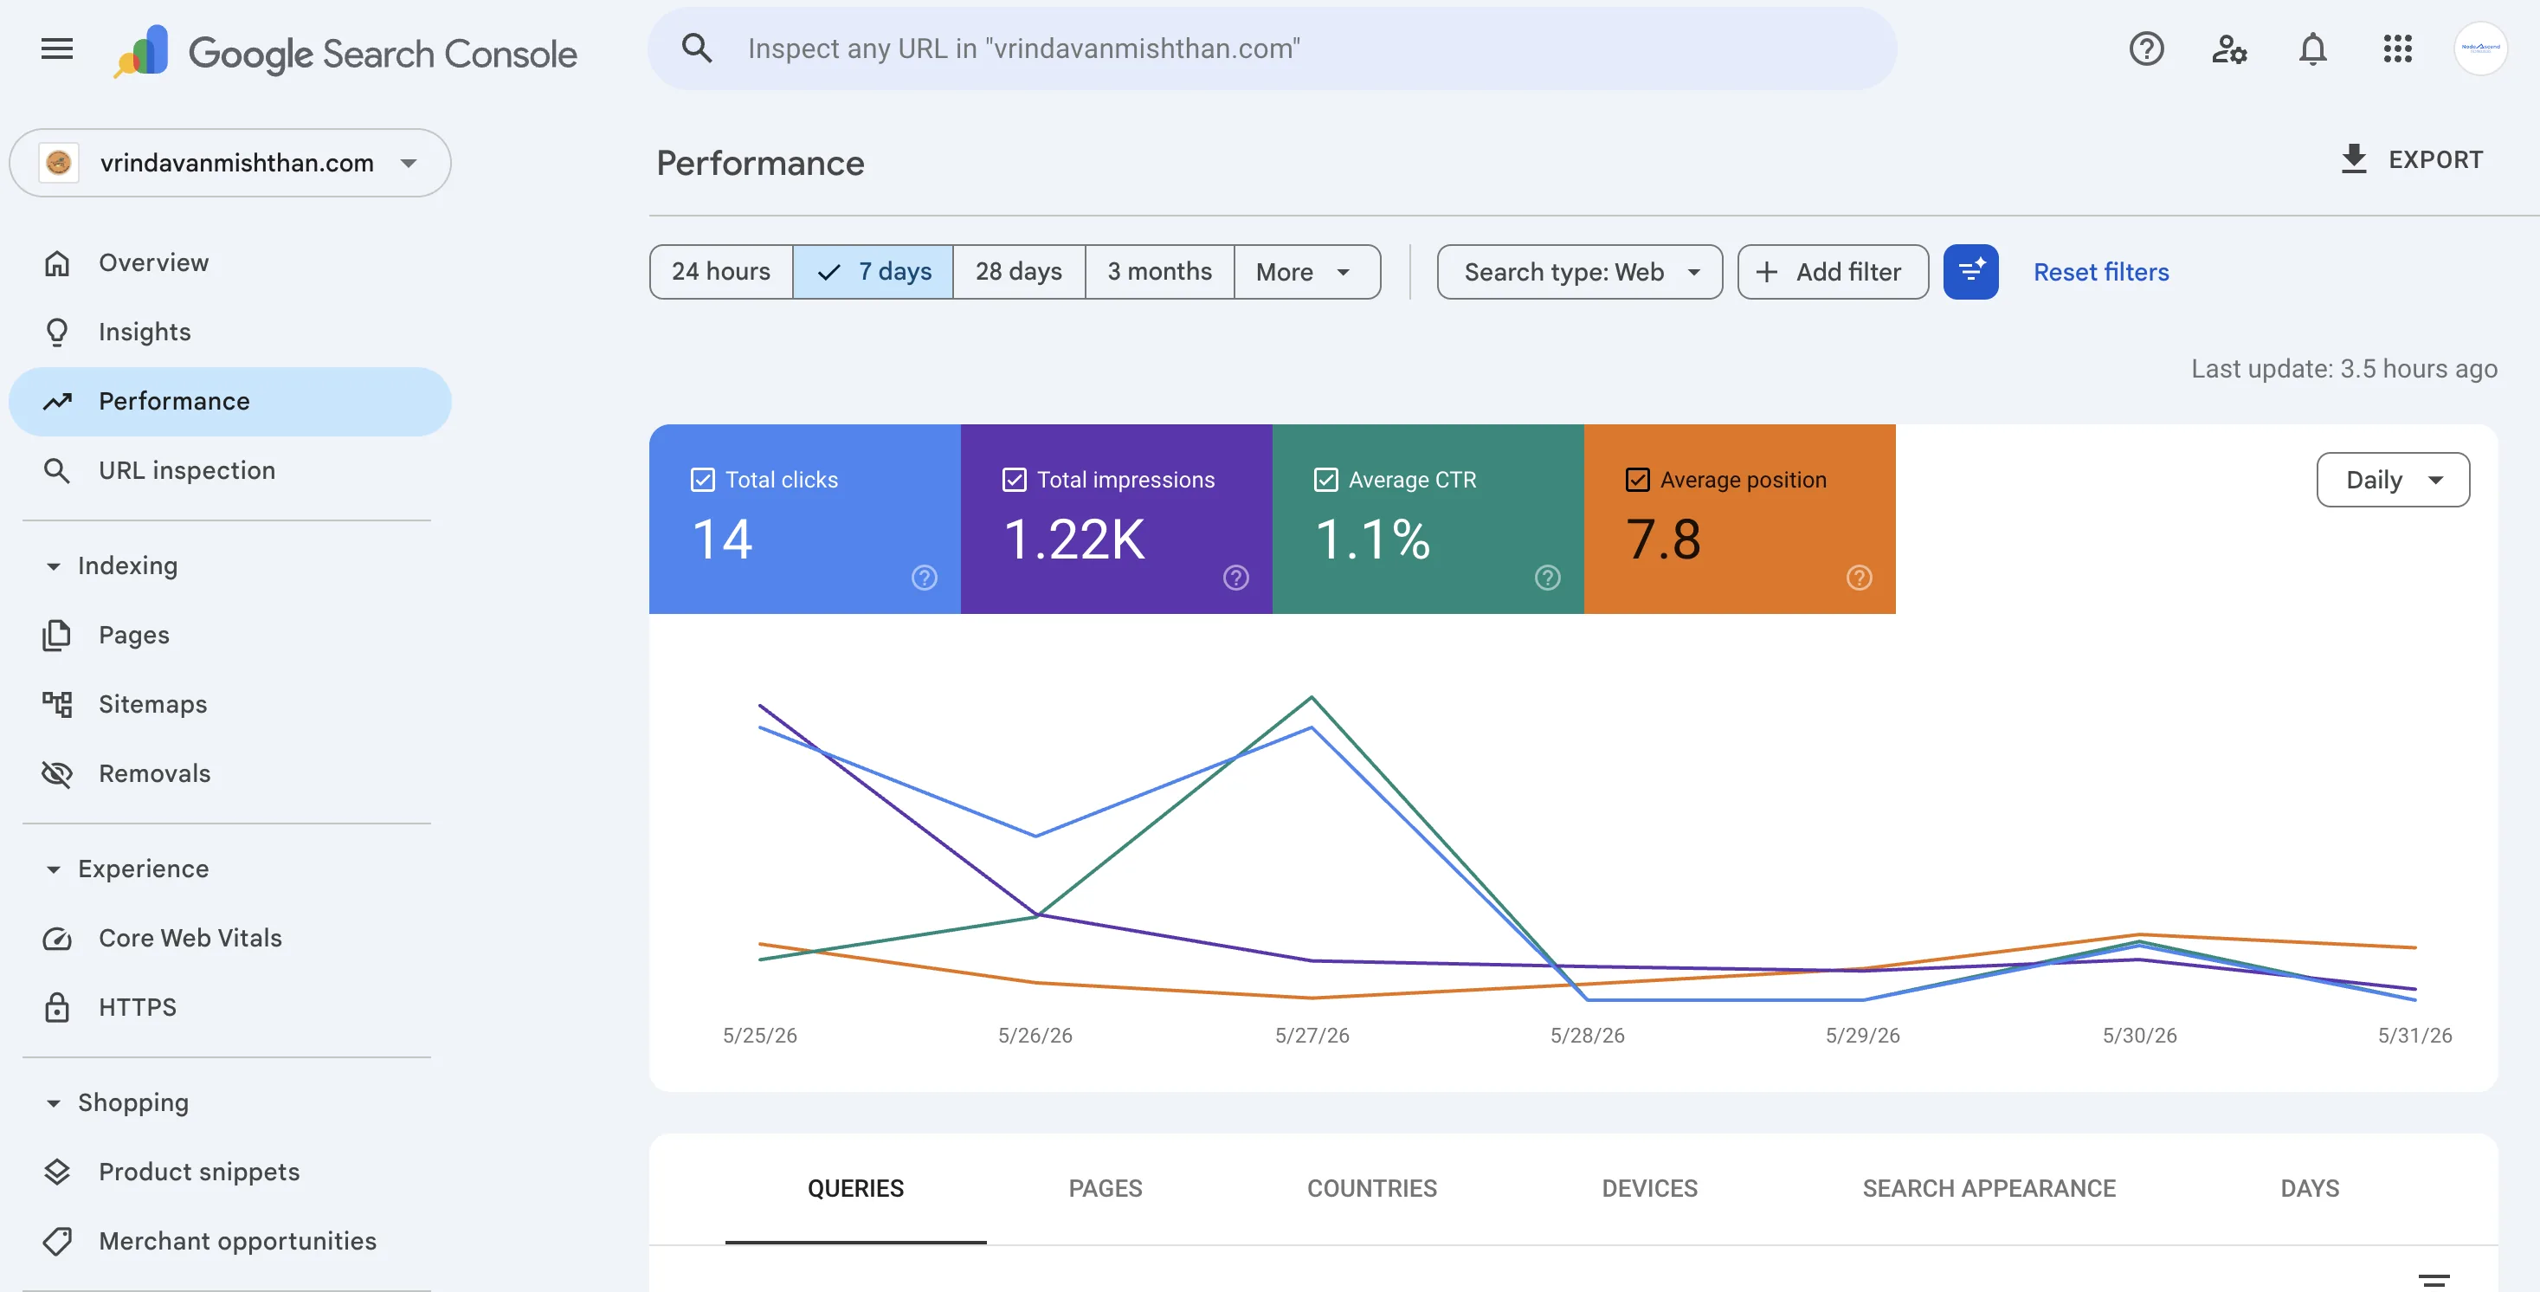2540x1292 pixels.
Task: Click the Reset filters link
Action: (x=2101, y=272)
